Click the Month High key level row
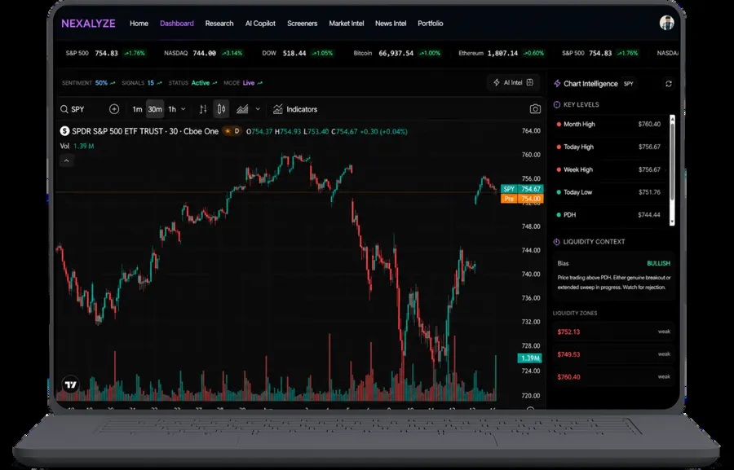The width and height of the screenshot is (734, 470). pyautogui.click(x=609, y=125)
